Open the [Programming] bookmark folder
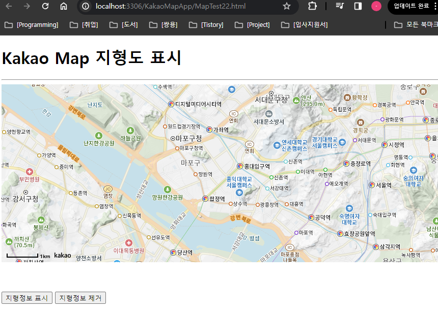438x313 pixels. click(32, 25)
